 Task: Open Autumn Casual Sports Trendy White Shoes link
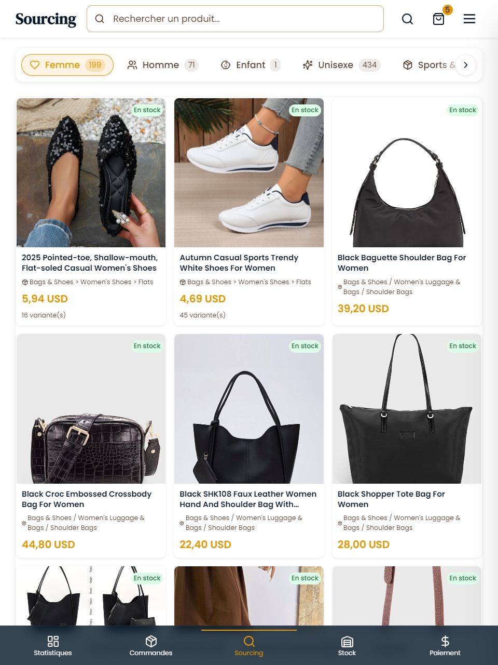point(239,263)
